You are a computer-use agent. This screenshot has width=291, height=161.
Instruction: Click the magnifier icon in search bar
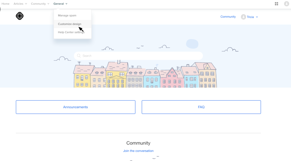tap(79, 56)
